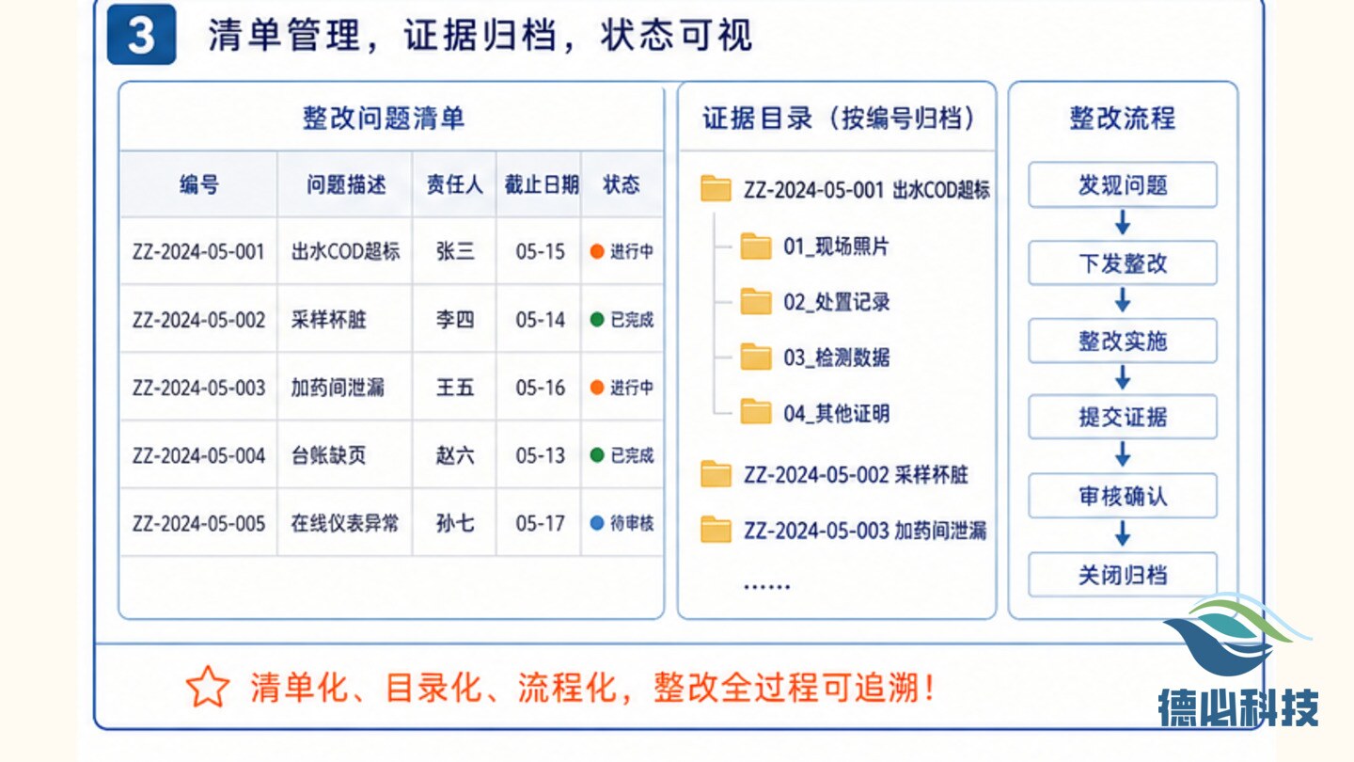Open the 01_现场照片 folder icon
This screenshot has height=762, width=1354.
point(756,246)
